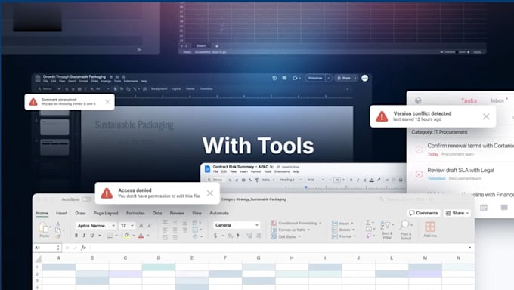Screen dimensions: 514x290
Task: Select the third slide thumbnail
Action: (54, 147)
